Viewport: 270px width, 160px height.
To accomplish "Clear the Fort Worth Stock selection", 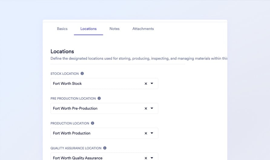I will coord(146,84).
